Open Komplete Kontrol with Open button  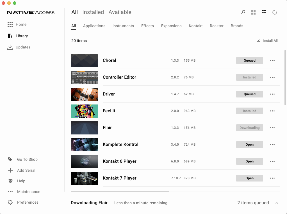pos(249,145)
